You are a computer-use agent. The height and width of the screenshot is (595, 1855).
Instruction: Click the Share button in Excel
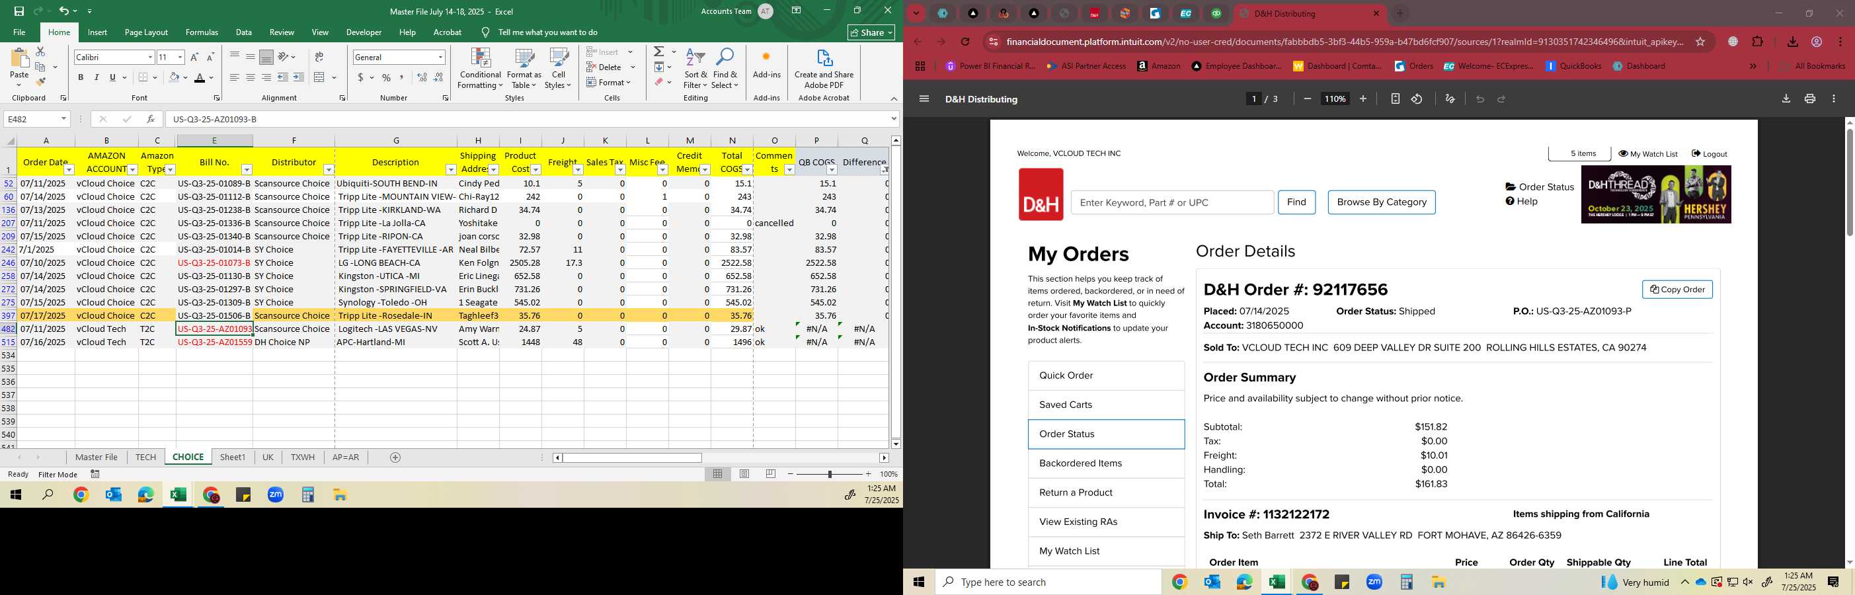click(x=871, y=32)
